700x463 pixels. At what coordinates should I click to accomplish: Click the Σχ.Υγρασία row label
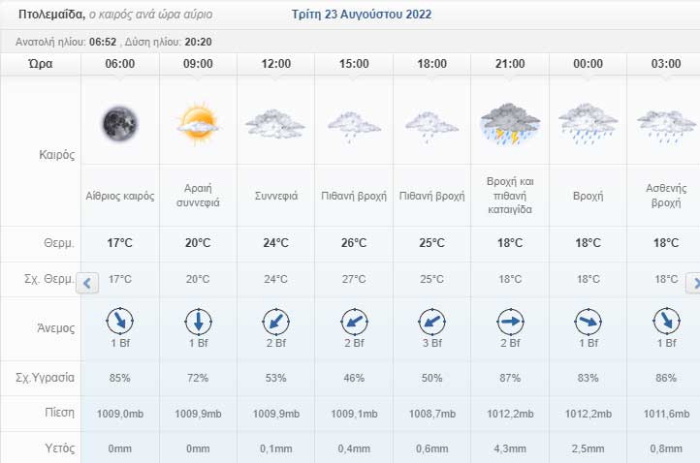tap(45, 378)
